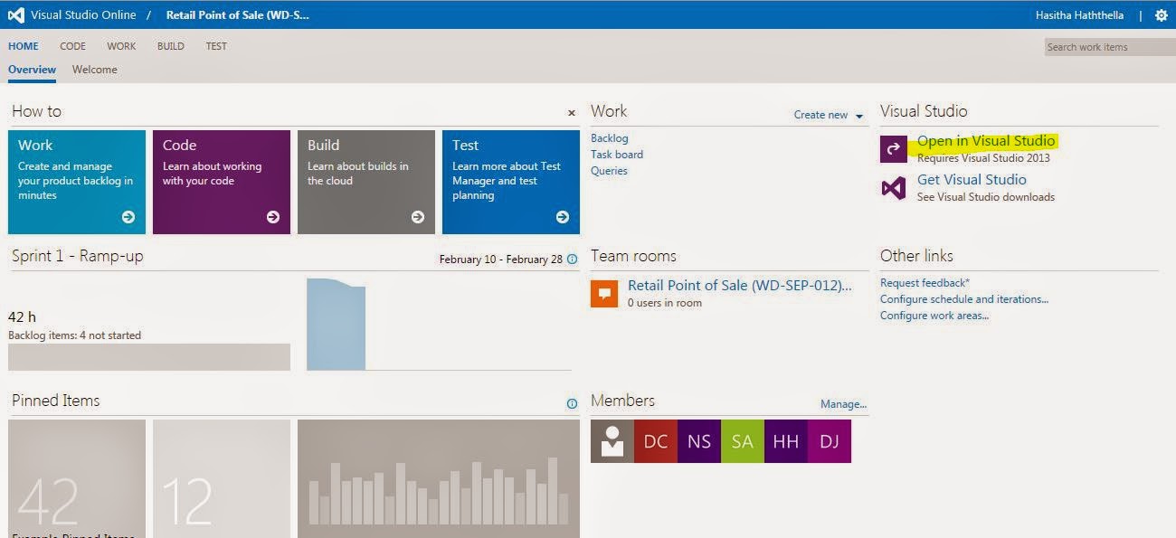
Task: Select the SA member tile
Action: (742, 441)
